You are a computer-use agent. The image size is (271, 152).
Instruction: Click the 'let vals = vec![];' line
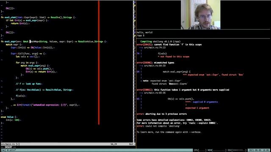(28, 57)
